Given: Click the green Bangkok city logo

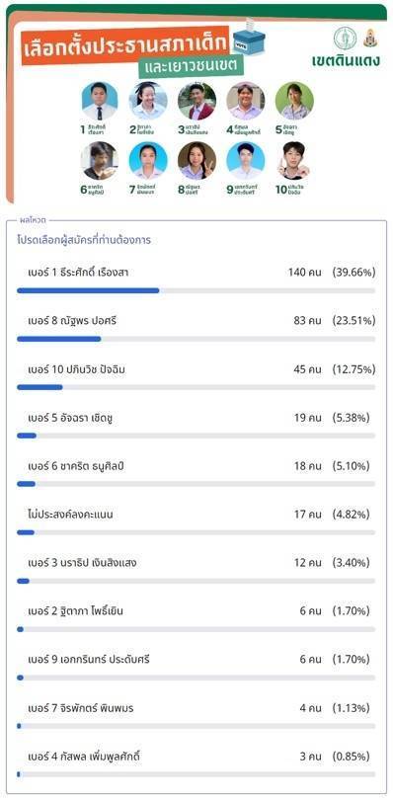Looking at the screenshot, I should 345,39.
